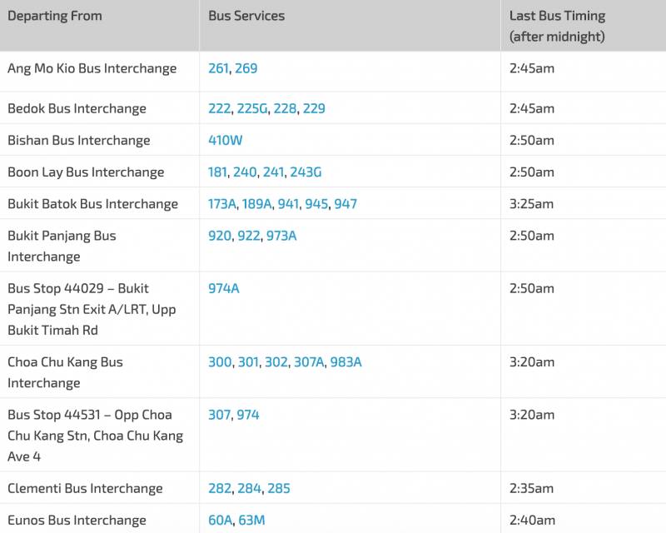Click bus service 181 link
The height and width of the screenshot is (533, 666).
pos(217,172)
